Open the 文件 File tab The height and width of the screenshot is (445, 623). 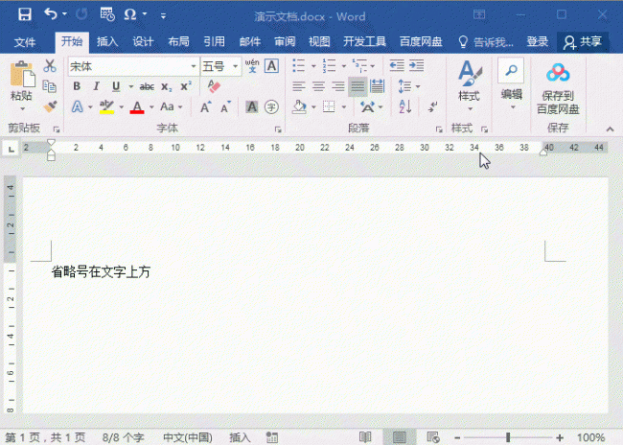click(x=25, y=42)
